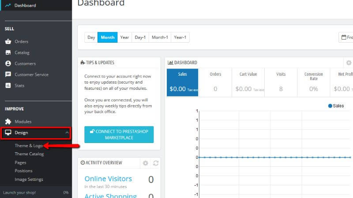Select the Year-1 period tab
The height and width of the screenshot is (198, 353).
point(180,37)
